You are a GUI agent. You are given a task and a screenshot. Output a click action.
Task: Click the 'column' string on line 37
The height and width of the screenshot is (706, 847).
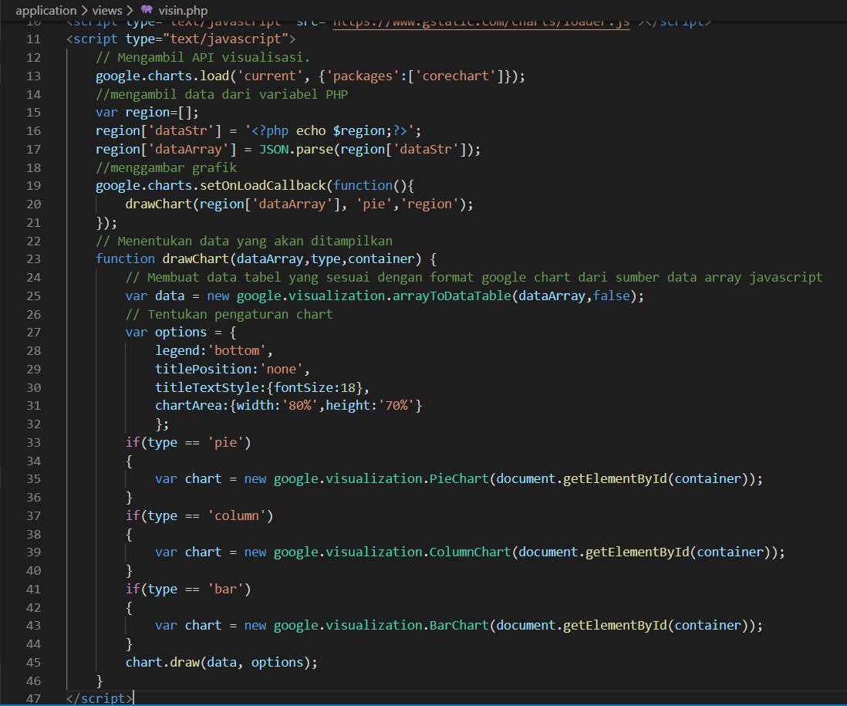(x=237, y=515)
